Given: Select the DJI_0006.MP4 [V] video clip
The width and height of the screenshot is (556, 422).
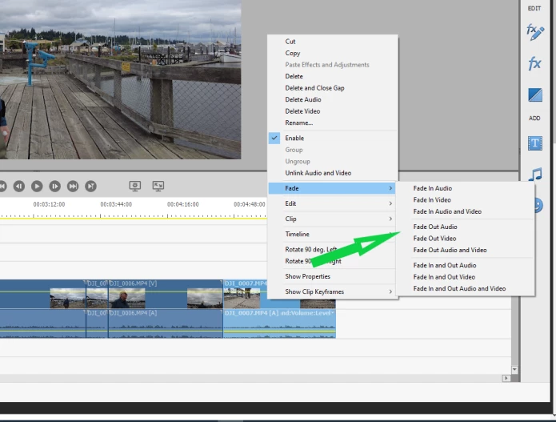Looking at the screenshot, I should click(166, 294).
